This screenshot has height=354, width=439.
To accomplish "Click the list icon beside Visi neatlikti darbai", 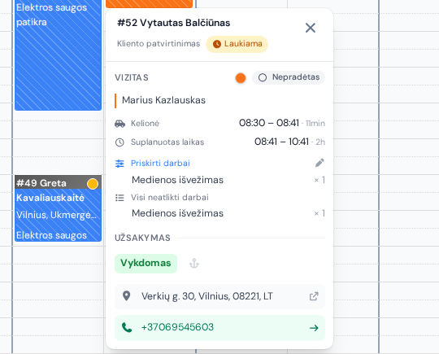I will [x=120, y=198].
